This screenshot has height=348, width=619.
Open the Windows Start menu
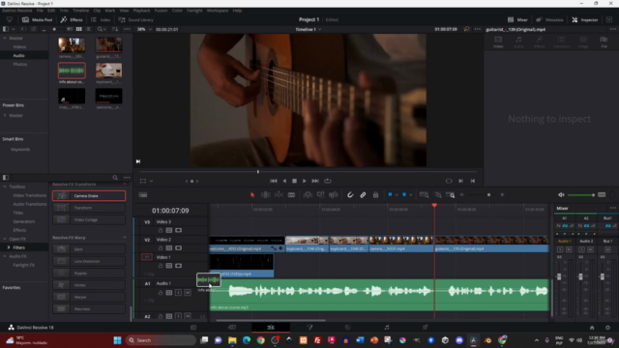(117, 340)
